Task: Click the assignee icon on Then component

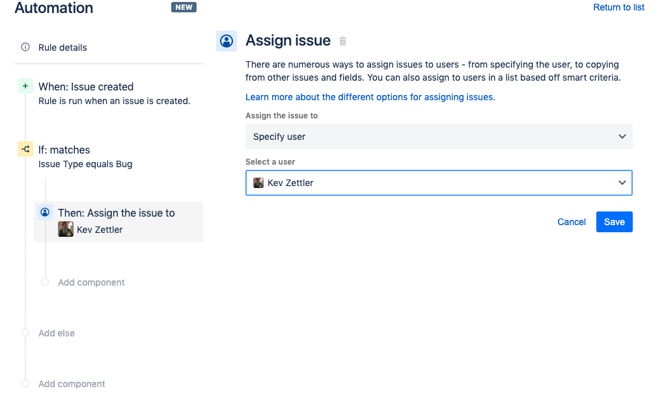Action: (44, 211)
